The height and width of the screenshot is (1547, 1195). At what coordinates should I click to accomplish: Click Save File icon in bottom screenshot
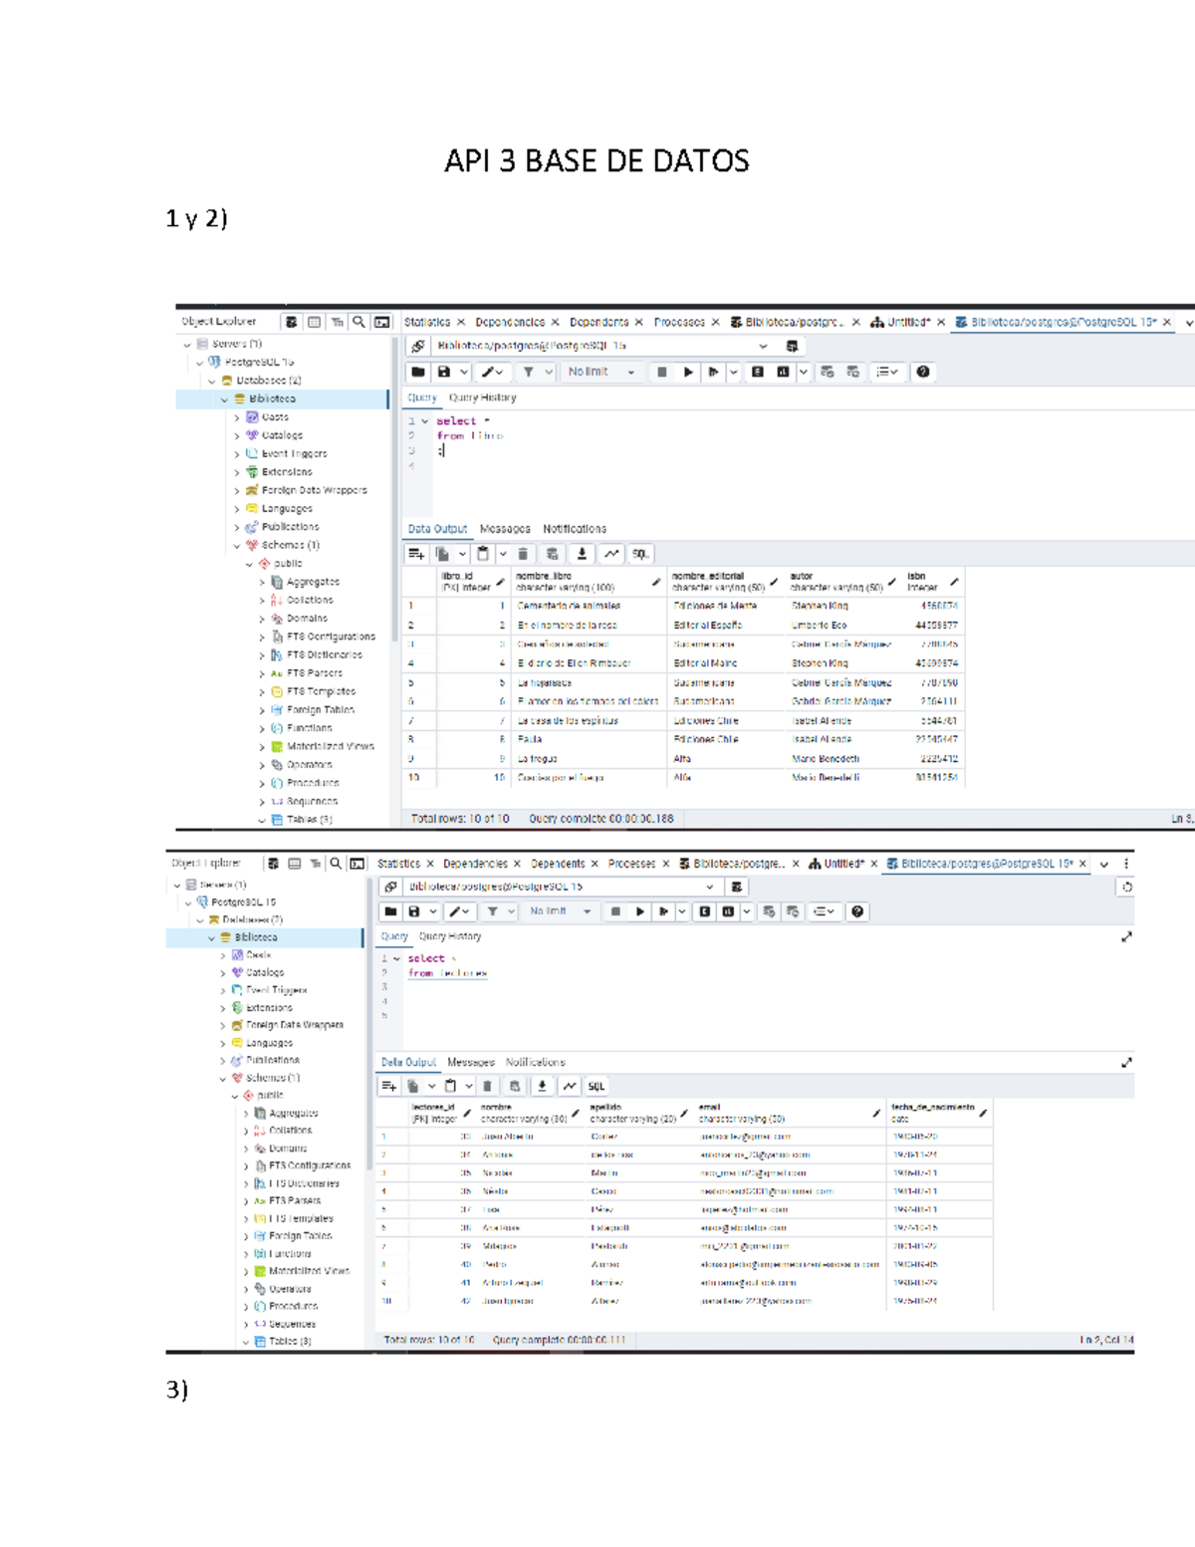coord(414,911)
